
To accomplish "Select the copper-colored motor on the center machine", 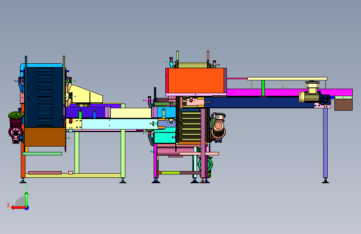I will coord(218,128).
